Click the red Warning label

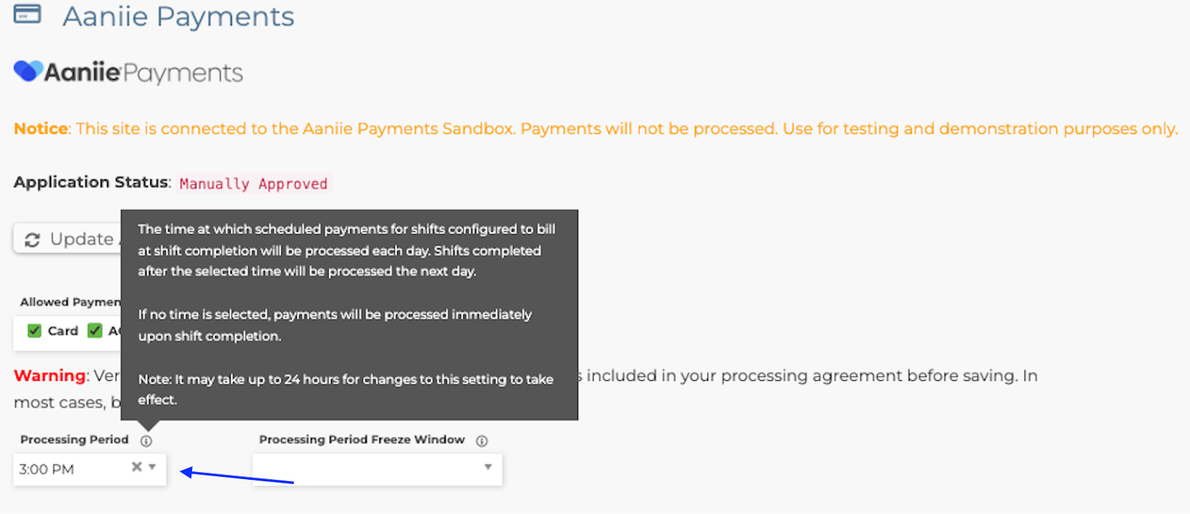click(x=50, y=376)
